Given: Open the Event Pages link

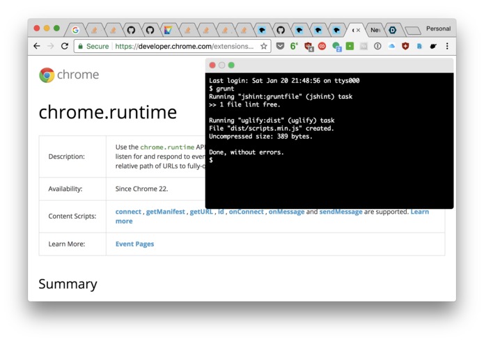Looking at the screenshot, I should [x=134, y=244].
